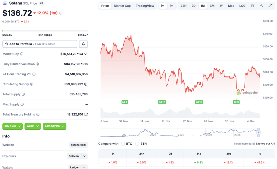
Task: Expand chart to fullscreen with arrows icon
Action: pos(270,5)
